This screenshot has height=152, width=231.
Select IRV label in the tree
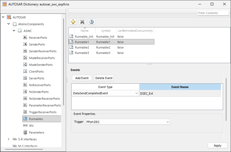[31, 126]
